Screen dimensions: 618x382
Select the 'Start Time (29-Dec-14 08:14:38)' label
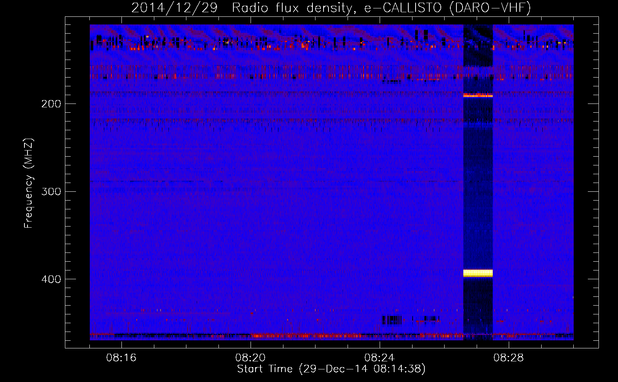click(331, 369)
